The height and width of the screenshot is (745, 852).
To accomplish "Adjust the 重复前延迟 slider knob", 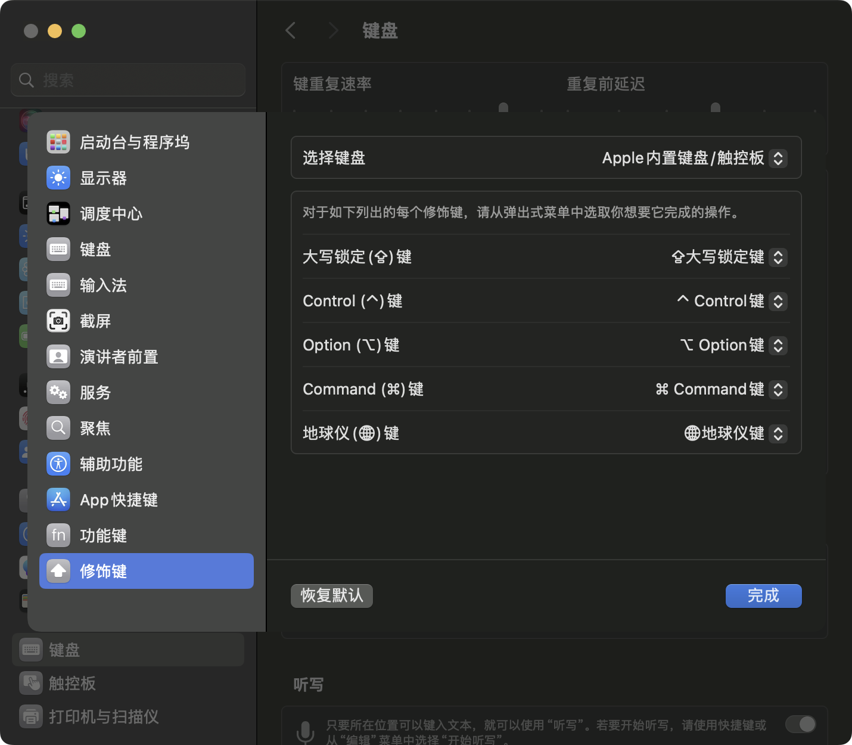I will pyautogui.click(x=716, y=107).
